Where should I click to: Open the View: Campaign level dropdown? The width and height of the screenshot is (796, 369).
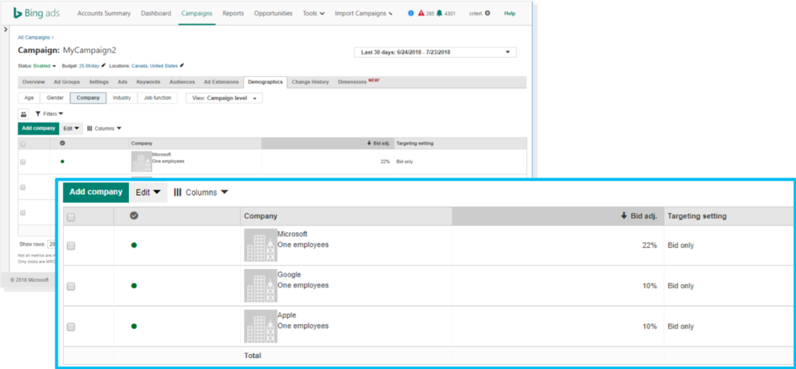[225, 98]
